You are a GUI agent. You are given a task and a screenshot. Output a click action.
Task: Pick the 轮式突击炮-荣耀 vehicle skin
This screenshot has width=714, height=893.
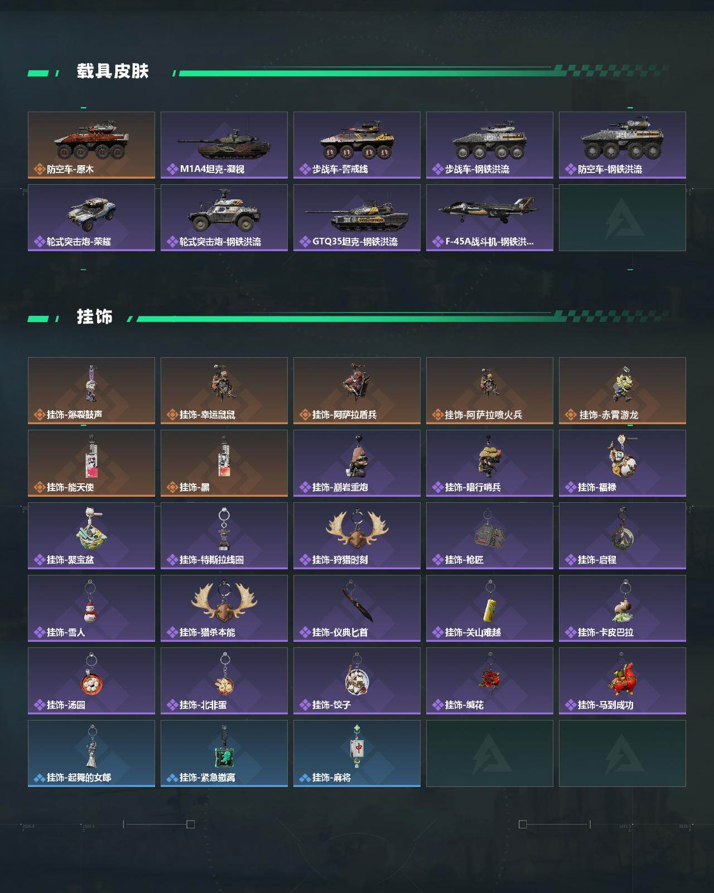click(91, 218)
